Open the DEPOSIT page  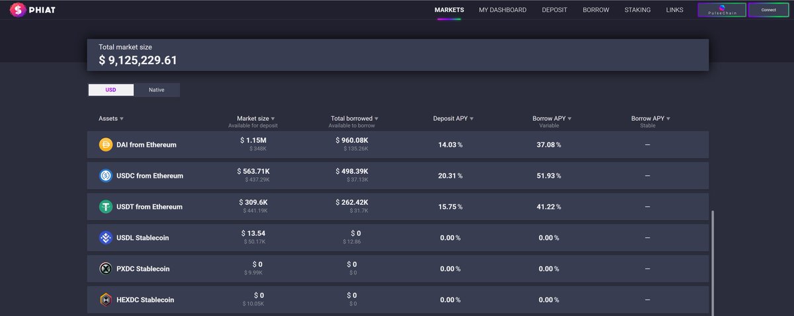(x=554, y=10)
